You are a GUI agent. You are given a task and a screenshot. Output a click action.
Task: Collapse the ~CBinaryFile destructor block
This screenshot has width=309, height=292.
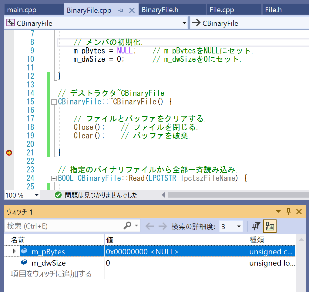pos(54,102)
